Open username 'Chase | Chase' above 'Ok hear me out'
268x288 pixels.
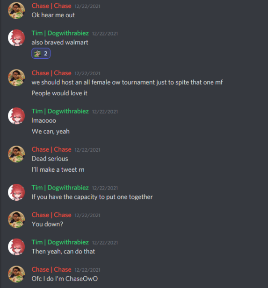click(x=51, y=6)
